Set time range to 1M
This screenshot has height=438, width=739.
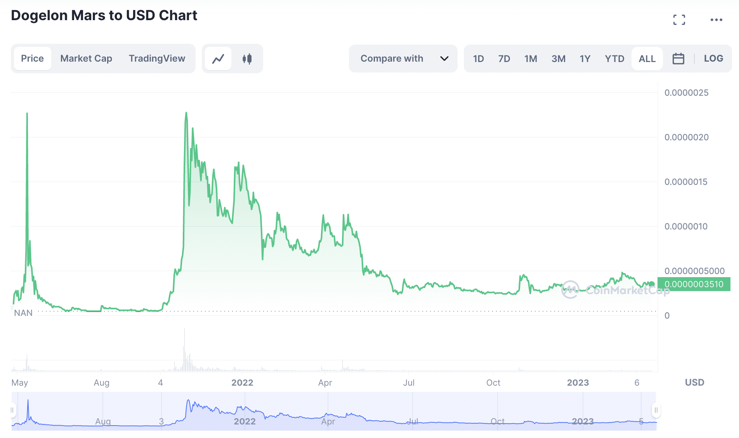tap(531, 59)
